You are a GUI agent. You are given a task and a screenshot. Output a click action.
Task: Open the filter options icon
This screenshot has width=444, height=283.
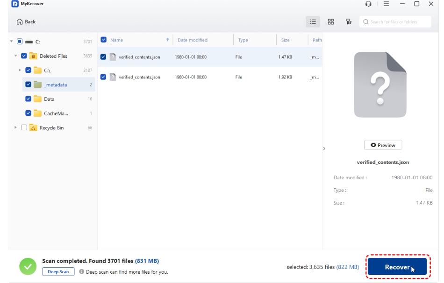(349, 22)
